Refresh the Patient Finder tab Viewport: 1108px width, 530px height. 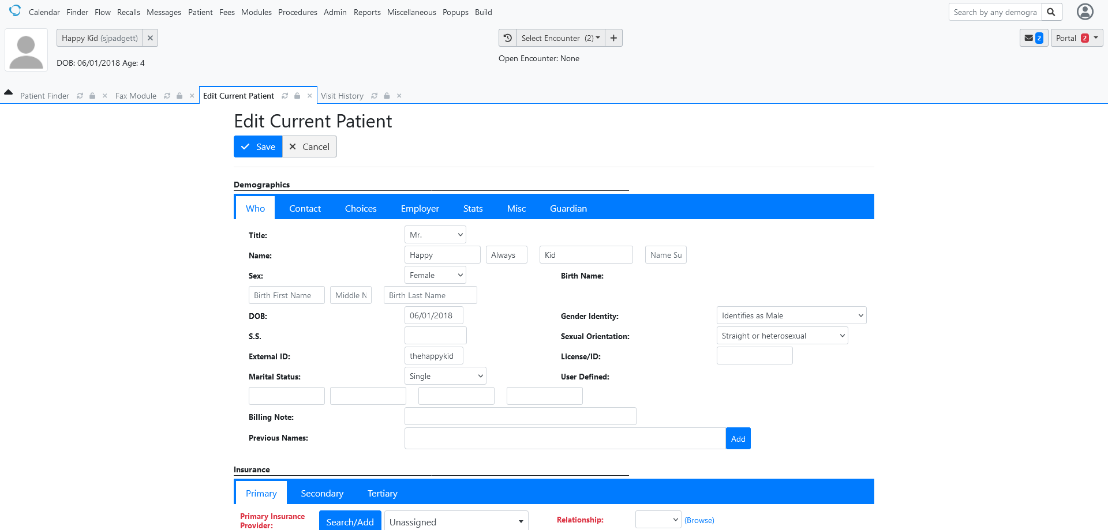point(80,96)
